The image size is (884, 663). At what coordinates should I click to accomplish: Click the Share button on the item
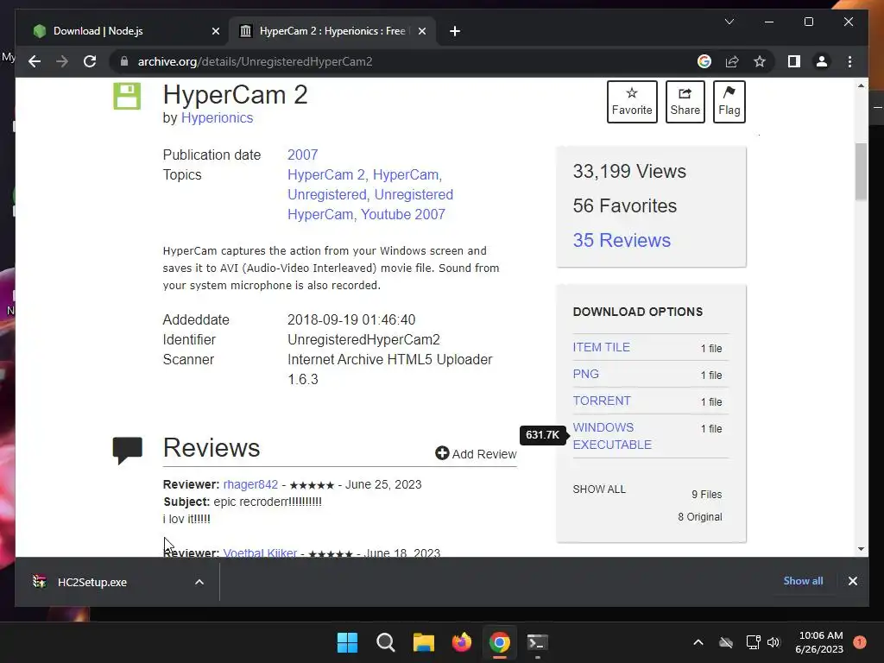pyautogui.click(x=685, y=102)
